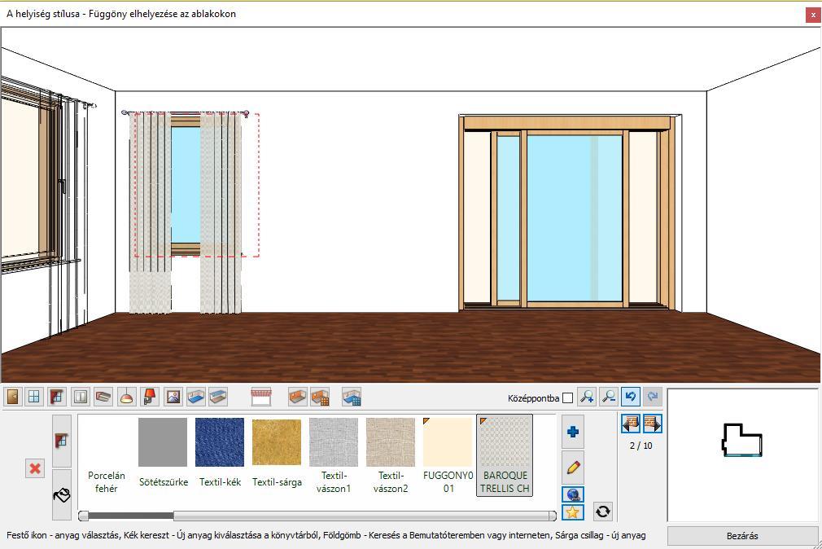Delete with the red X button
Image resolution: width=822 pixels, height=549 pixels.
35,468
